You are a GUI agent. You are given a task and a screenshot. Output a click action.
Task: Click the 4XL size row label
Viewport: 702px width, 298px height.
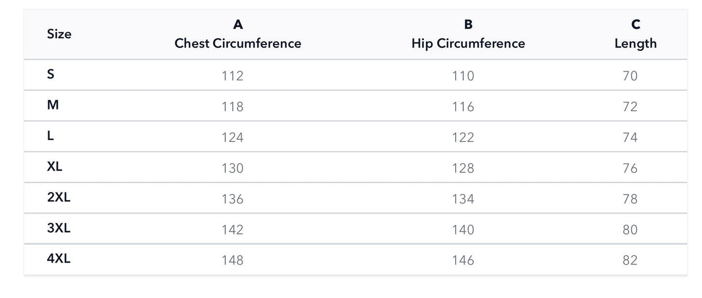59,259
